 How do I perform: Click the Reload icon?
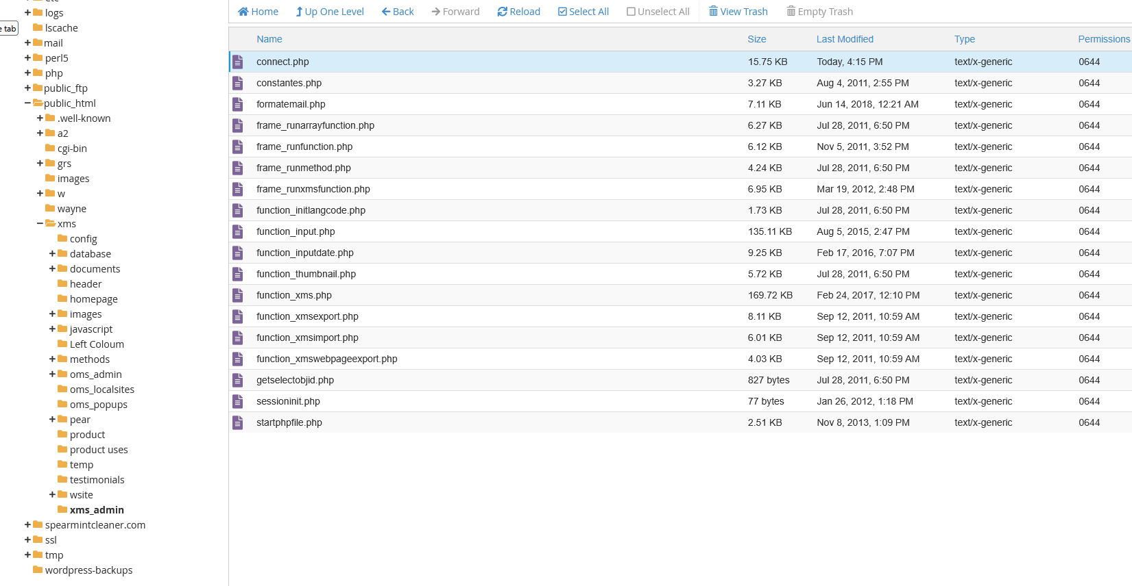[x=503, y=12]
